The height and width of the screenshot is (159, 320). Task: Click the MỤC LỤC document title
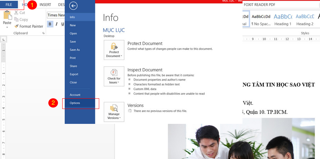pyautogui.click(x=114, y=30)
